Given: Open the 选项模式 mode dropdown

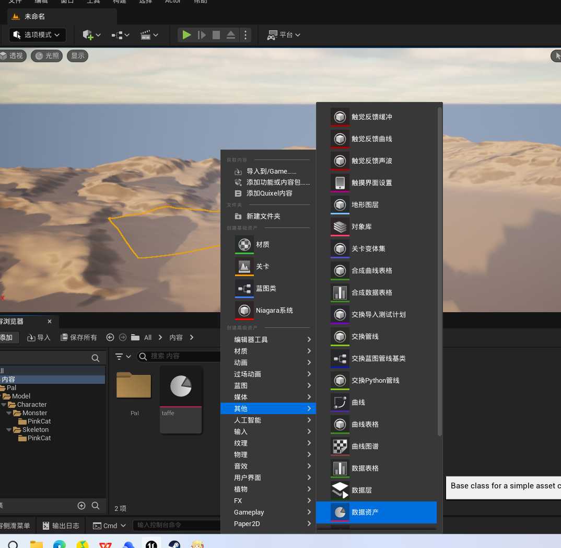Looking at the screenshot, I should point(38,35).
